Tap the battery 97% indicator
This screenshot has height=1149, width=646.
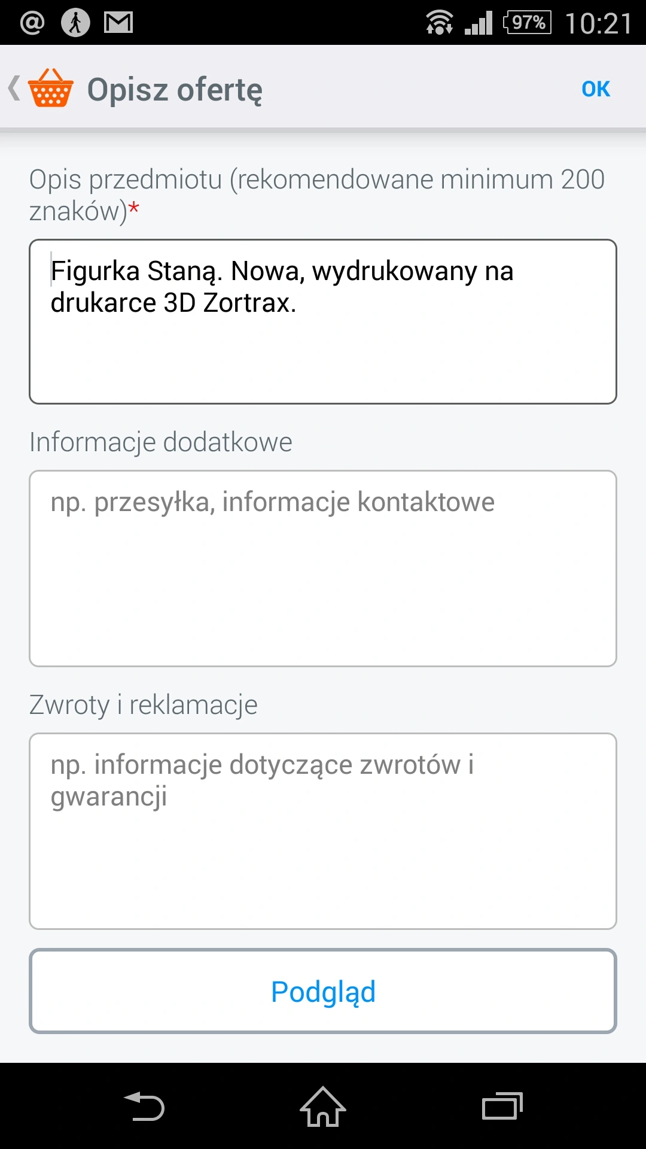point(528,23)
